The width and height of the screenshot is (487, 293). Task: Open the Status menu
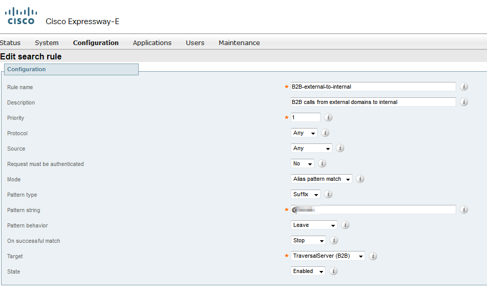pyautogui.click(x=10, y=43)
